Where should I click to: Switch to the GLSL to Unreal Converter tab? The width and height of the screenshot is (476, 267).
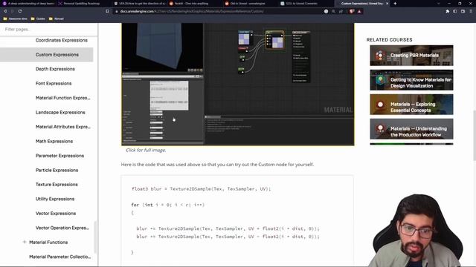point(306,3)
